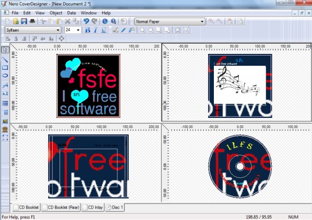Expand the Sylfaen font dropdown

coord(58,30)
